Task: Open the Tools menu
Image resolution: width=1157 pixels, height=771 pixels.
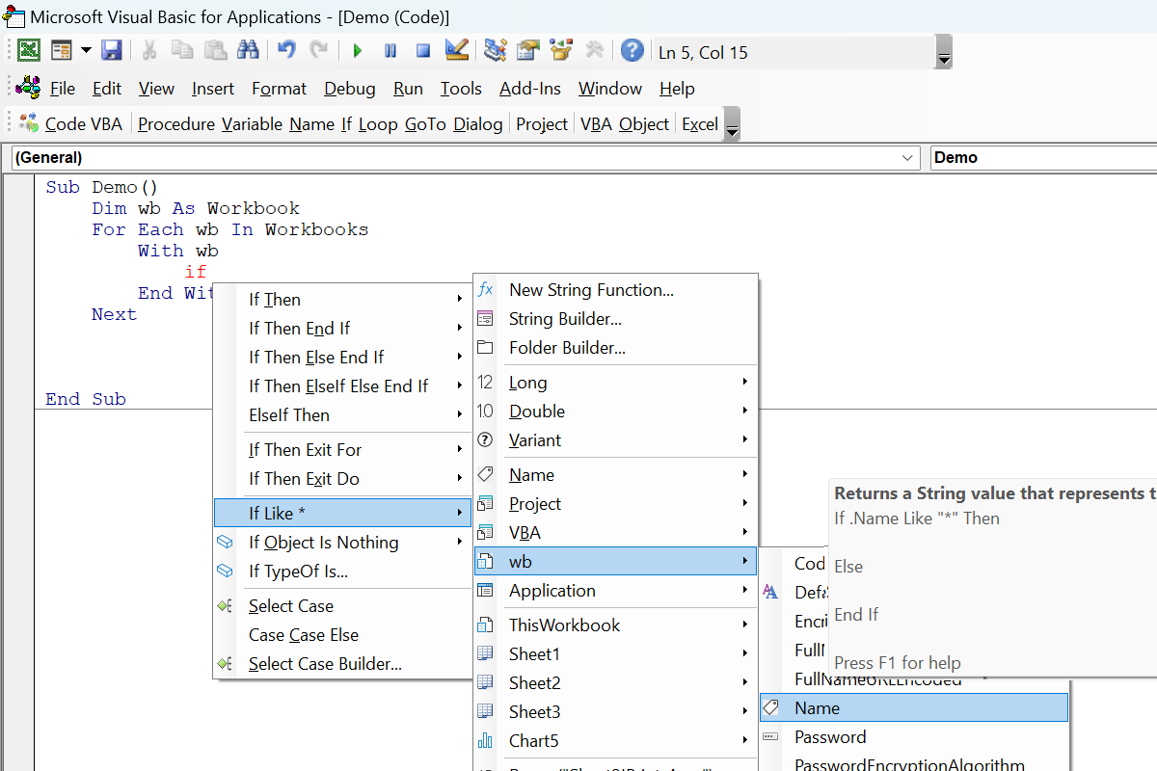Action: click(461, 89)
